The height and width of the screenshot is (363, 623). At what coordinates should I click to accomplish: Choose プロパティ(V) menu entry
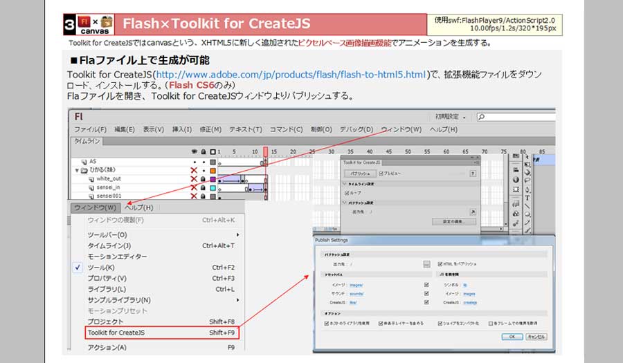tap(107, 278)
